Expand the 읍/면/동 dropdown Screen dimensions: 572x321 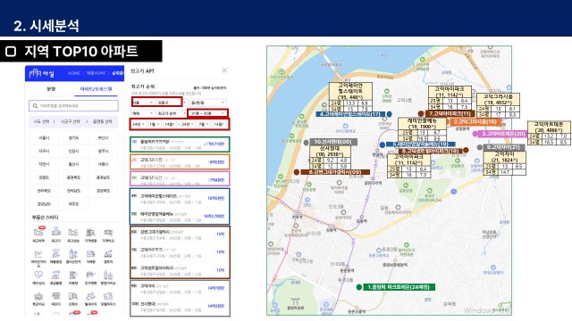(x=207, y=103)
